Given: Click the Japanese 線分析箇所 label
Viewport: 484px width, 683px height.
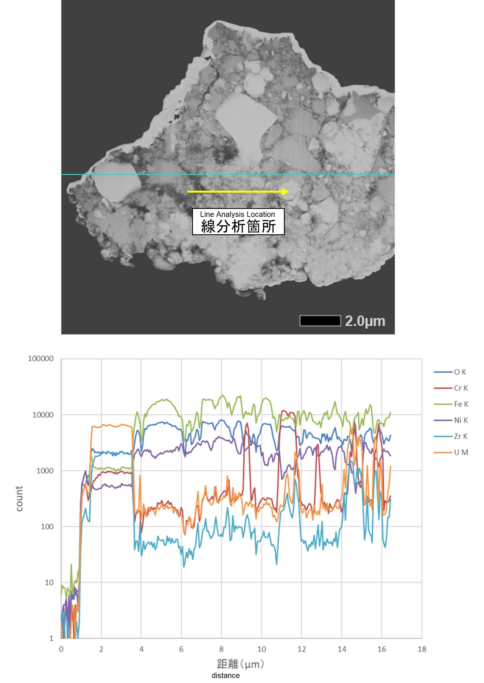Looking at the screenshot, I should [x=238, y=226].
